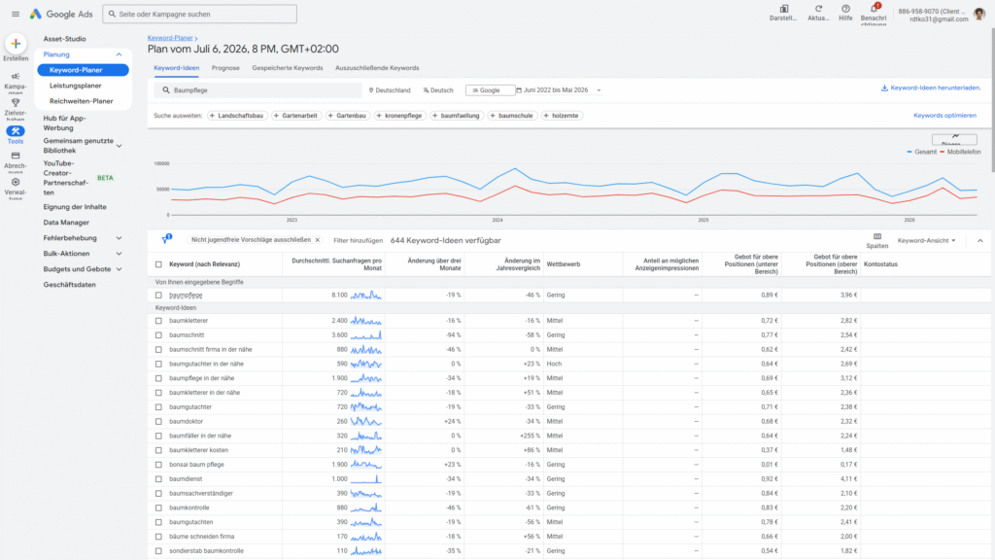Open the Keyword-Ansicht dropdown
The height and width of the screenshot is (560, 995).
tap(926, 241)
